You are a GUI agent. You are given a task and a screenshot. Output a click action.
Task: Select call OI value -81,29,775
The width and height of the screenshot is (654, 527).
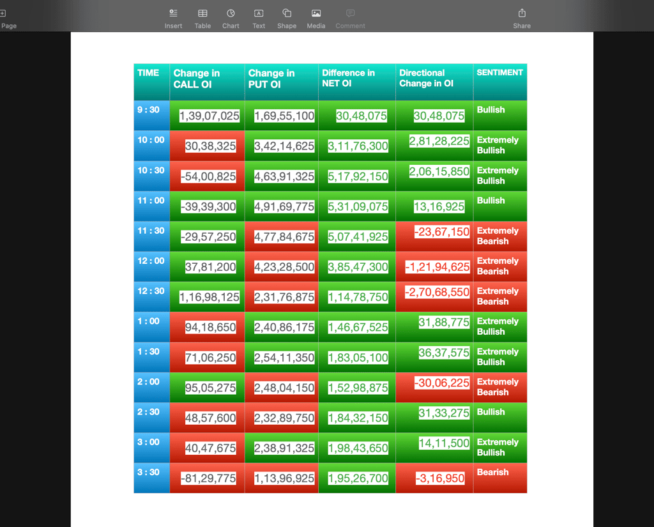[209, 478]
